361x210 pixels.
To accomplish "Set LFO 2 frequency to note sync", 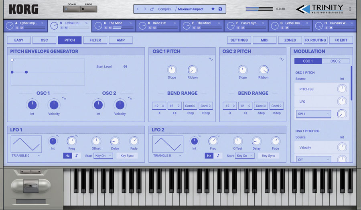I will click(218, 156).
